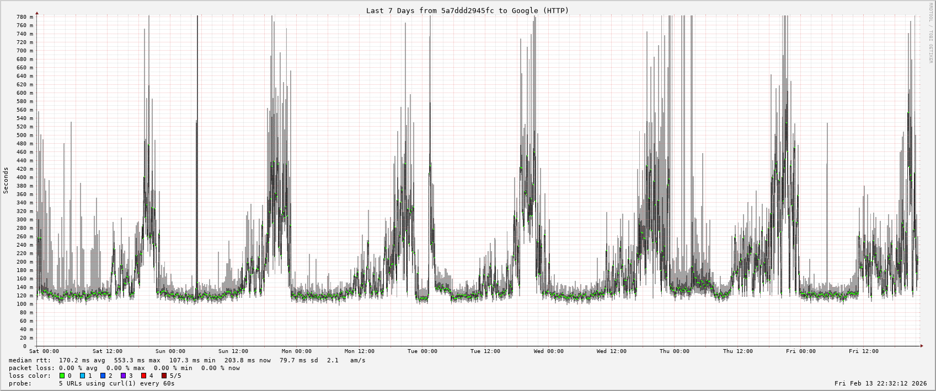Click the blue loss color 2 swatch
936x391 pixels.
coord(103,376)
